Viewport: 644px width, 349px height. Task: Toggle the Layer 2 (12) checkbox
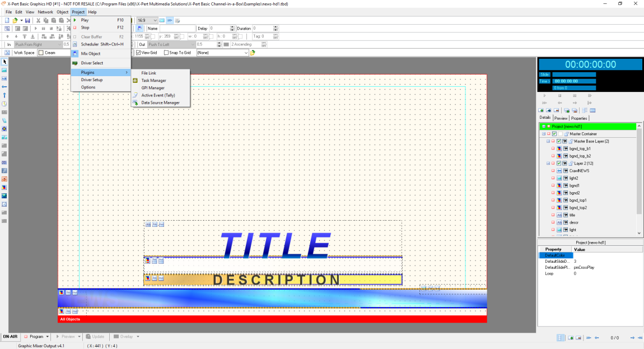(559, 164)
